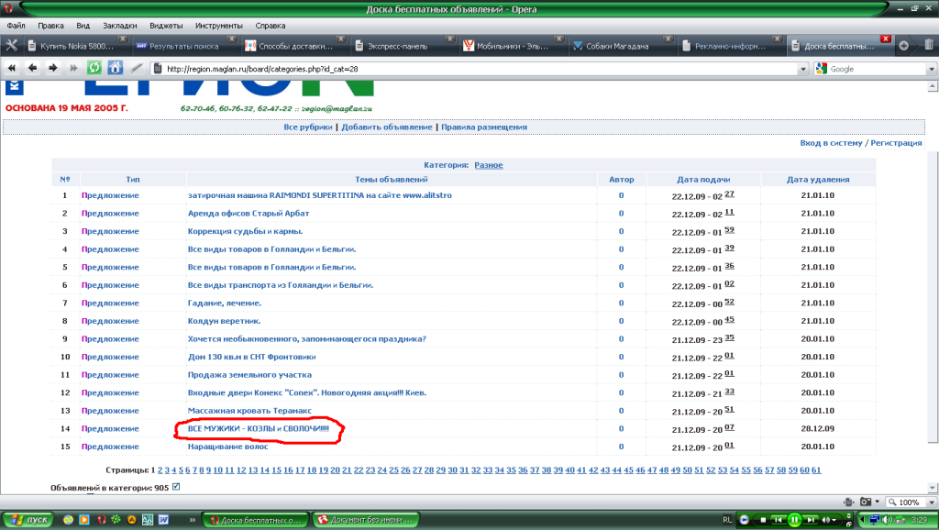Open the Google search engine dropdown
The image size is (939, 530).
pos(822,69)
